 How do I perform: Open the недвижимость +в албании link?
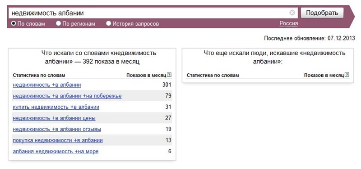click(x=47, y=85)
